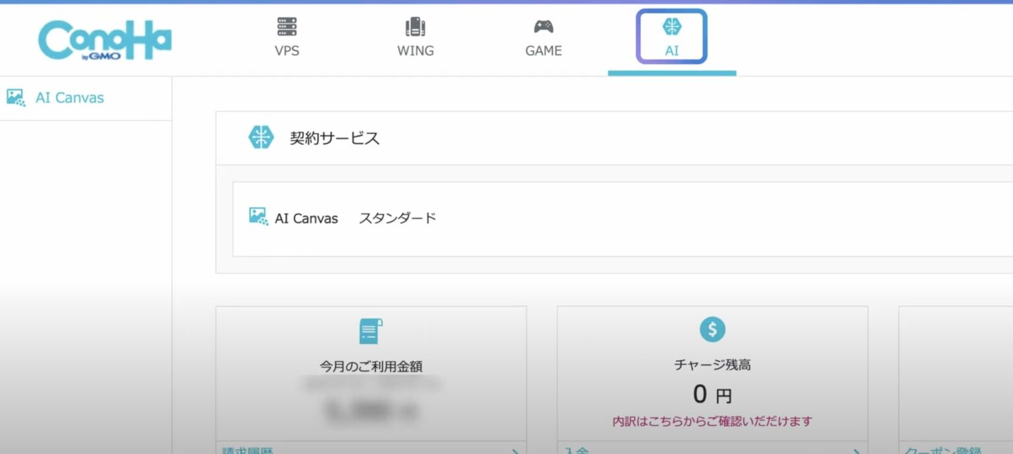Click the AI snowflake icon in top navigation
The width and height of the screenshot is (1013, 454).
[x=671, y=27]
